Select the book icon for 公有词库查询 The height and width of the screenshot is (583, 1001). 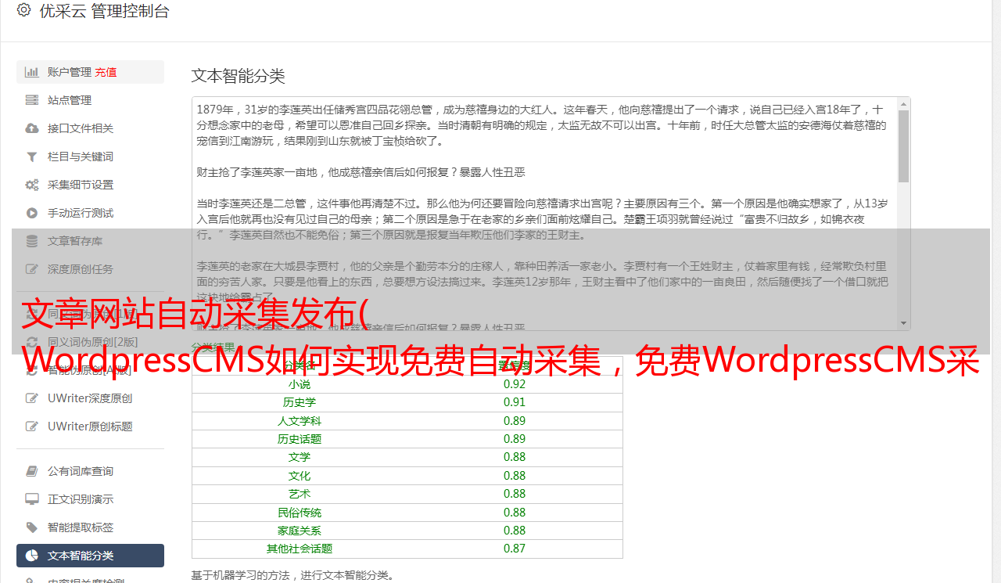pyautogui.click(x=32, y=471)
